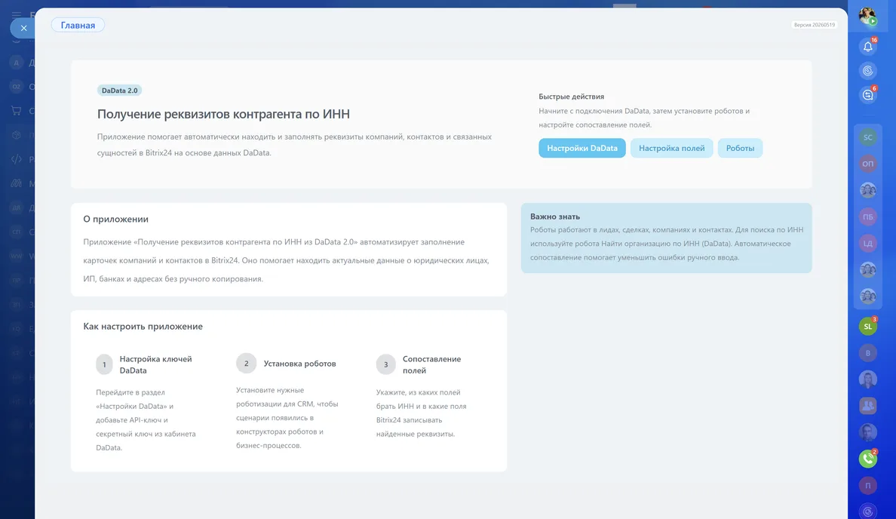The height and width of the screenshot is (519, 896).
Task: Open the green SL avatar with badge 3
Action: point(867,327)
